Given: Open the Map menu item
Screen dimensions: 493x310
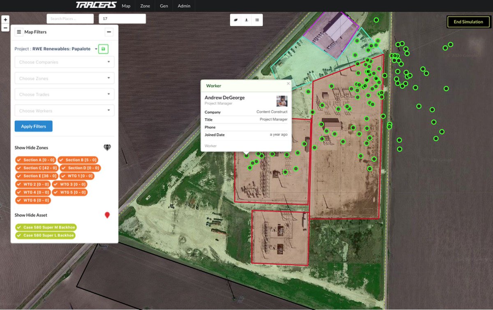Looking at the screenshot, I should click(x=126, y=6).
